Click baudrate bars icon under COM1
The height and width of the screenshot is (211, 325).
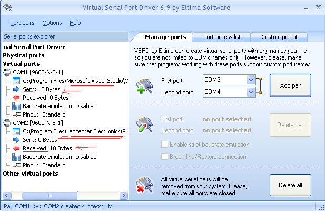coord(16,106)
